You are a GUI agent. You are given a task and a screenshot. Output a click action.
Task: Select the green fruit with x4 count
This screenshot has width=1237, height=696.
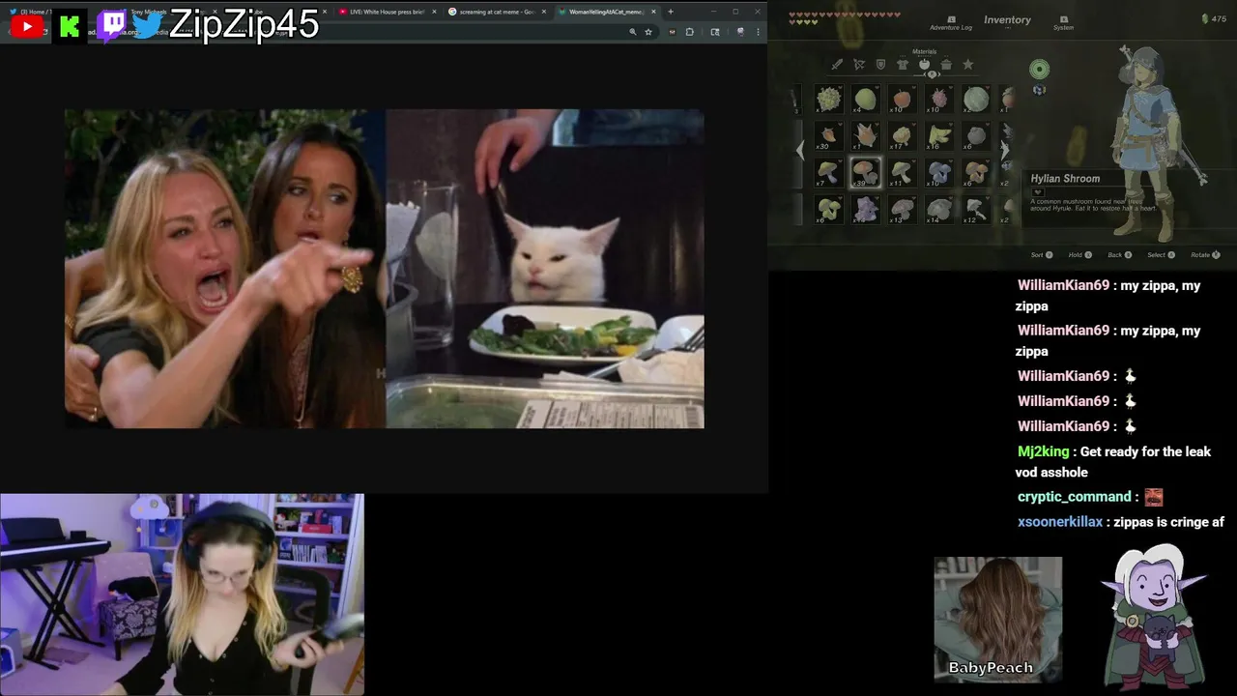(x=865, y=99)
